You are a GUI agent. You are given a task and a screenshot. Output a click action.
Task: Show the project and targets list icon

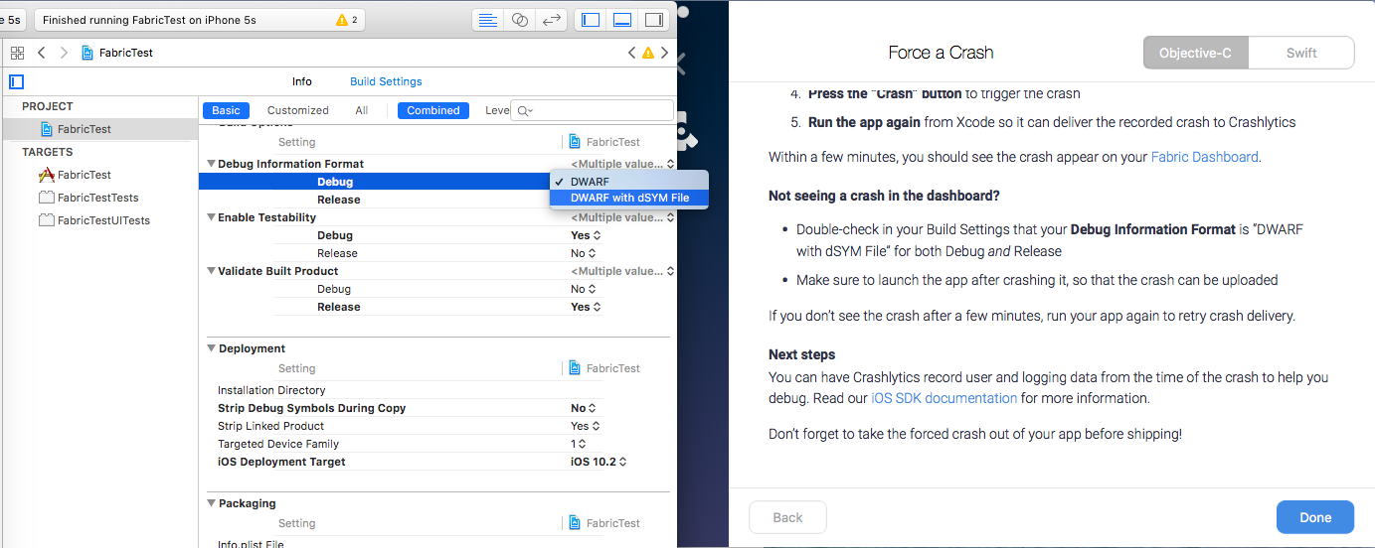click(16, 81)
